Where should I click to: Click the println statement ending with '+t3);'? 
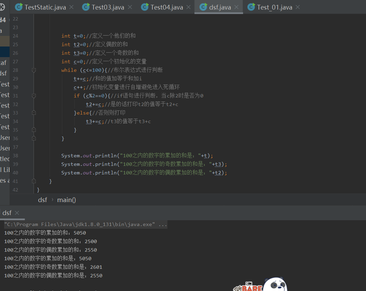coord(144,164)
